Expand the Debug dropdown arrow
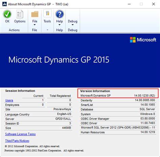This screenshot has width=160, height=157. [73, 25]
